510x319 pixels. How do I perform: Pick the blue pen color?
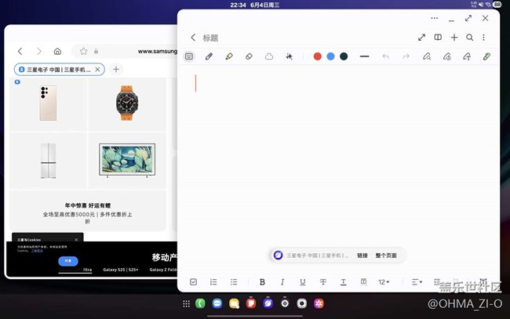[x=330, y=56]
